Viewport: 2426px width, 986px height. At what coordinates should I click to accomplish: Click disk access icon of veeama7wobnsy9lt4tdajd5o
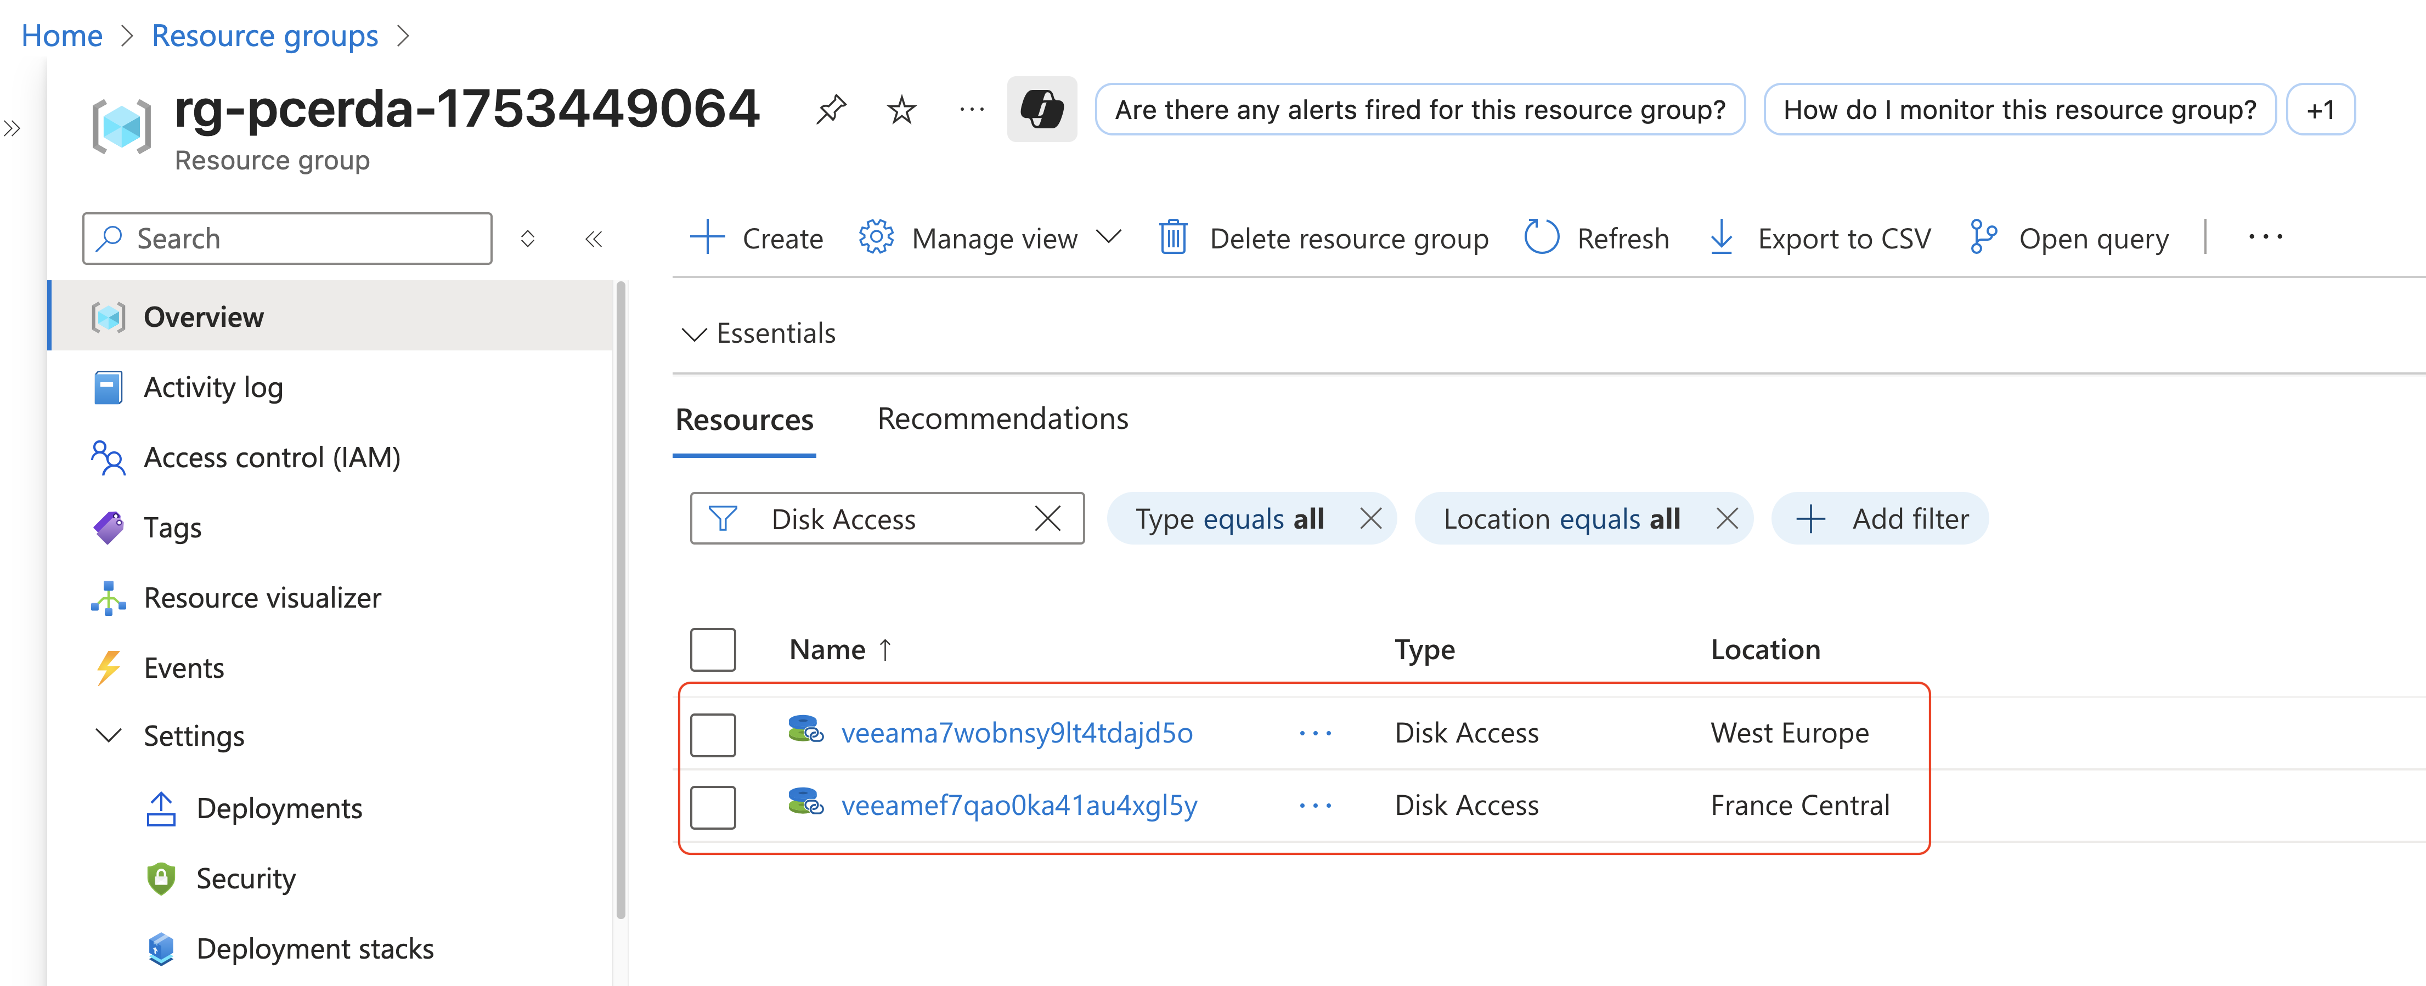coord(806,729)
